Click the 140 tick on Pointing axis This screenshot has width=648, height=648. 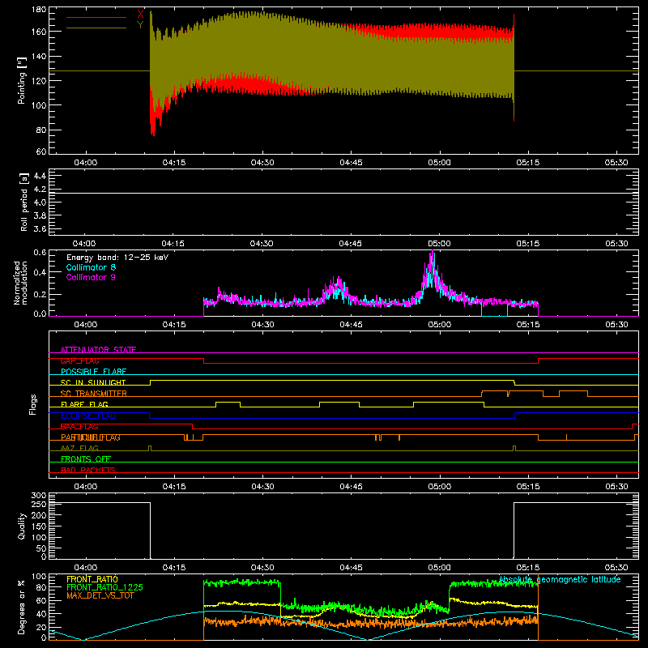coord(39,56)
